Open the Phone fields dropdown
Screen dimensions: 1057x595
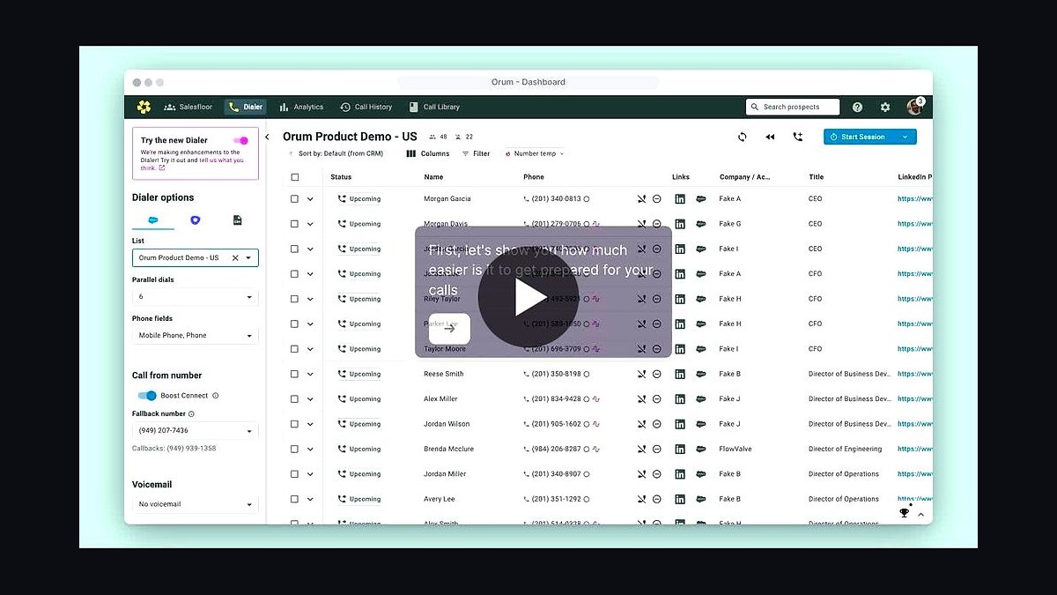point(196,336)
